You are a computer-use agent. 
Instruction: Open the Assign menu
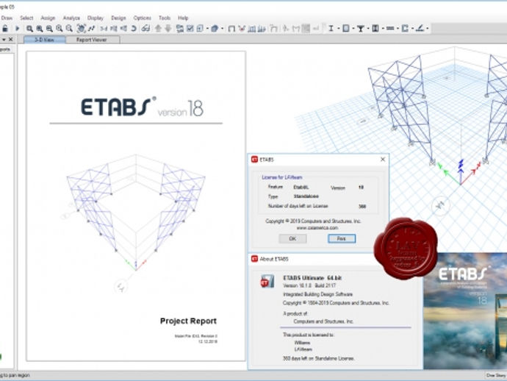point(48,18)
